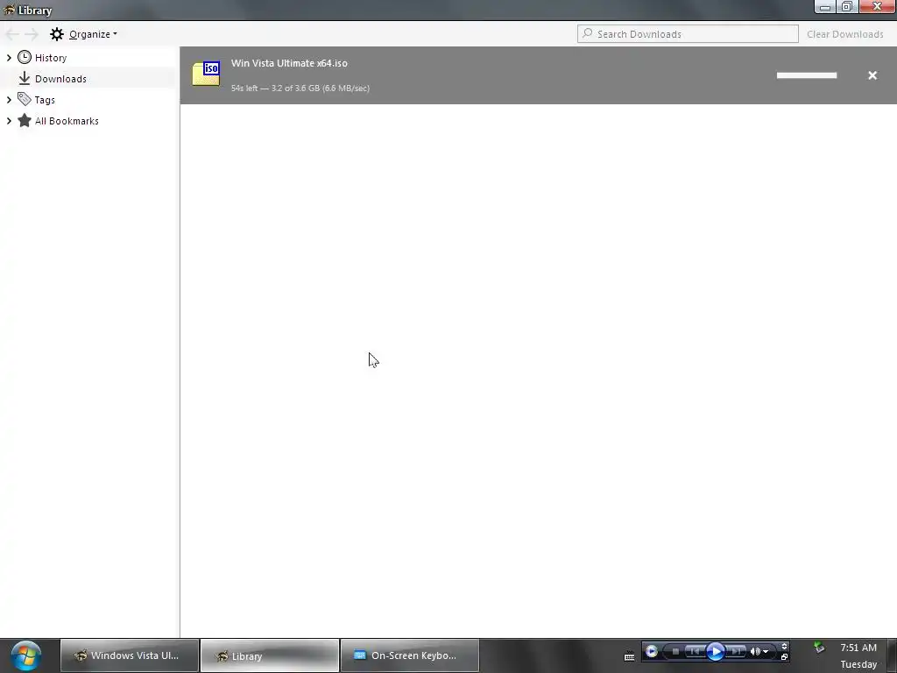Click the Clear Downloads button
Screen dimensions: 897x673
click(845, 34)
